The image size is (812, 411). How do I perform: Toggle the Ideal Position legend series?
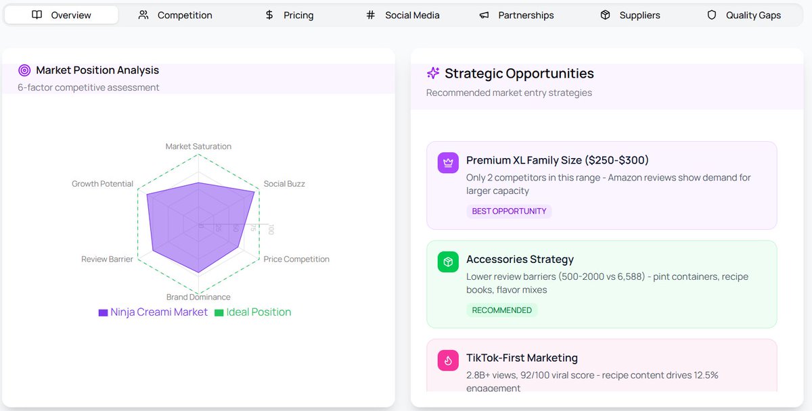click(258, 312)
